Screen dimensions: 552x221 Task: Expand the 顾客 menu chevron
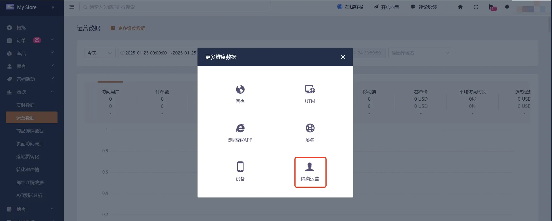(x=52, y=65)
